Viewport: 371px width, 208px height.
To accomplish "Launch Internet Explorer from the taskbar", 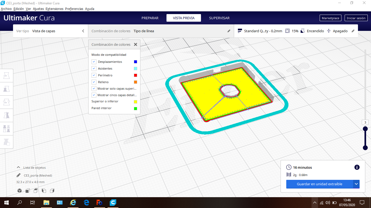I will tap(73, 202).
